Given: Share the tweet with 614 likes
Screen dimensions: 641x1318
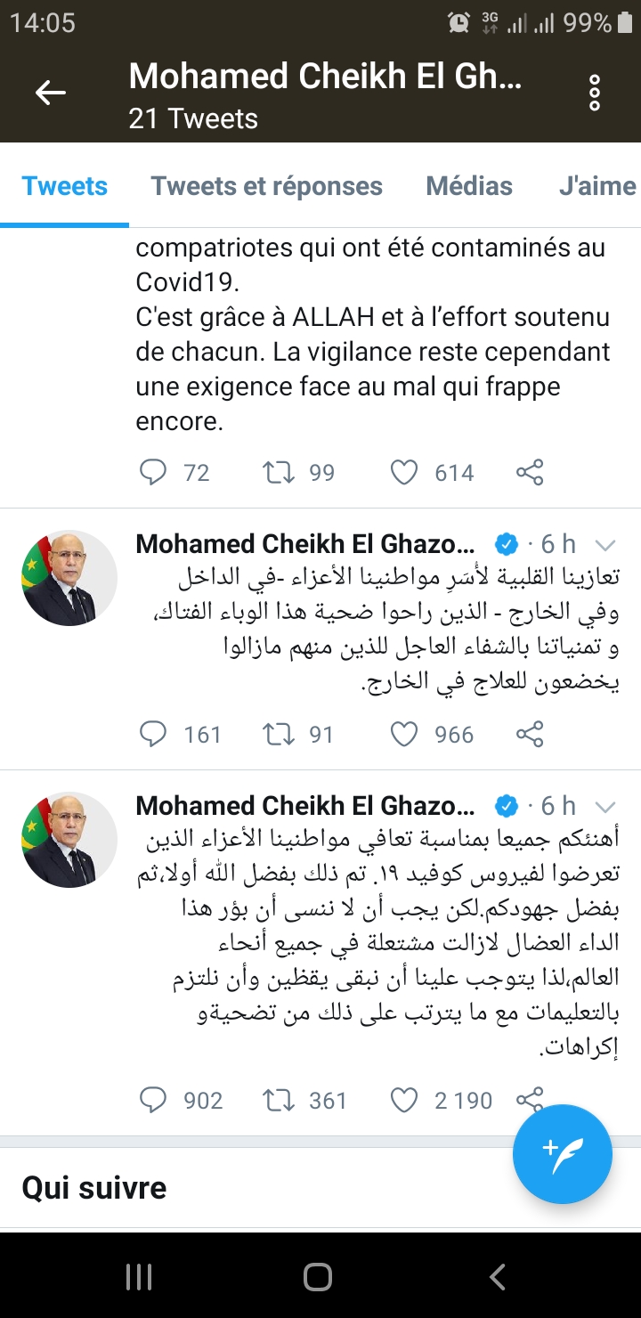Looking at the screenshot, I should point(530,472).
